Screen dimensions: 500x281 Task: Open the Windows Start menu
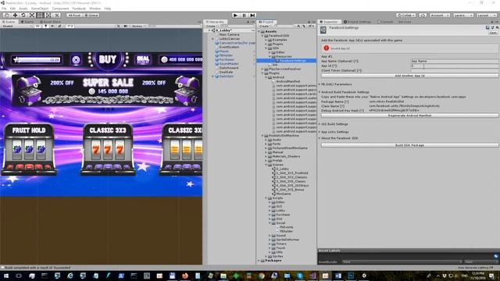[6, 276]
